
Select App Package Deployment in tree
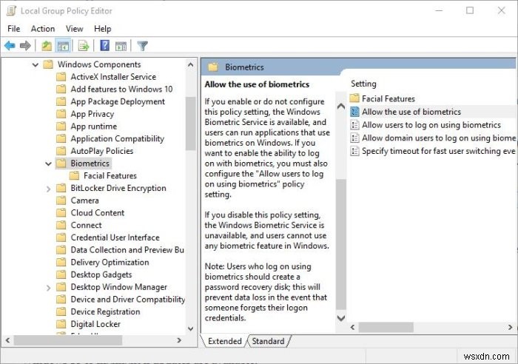(x=118, y=101)
